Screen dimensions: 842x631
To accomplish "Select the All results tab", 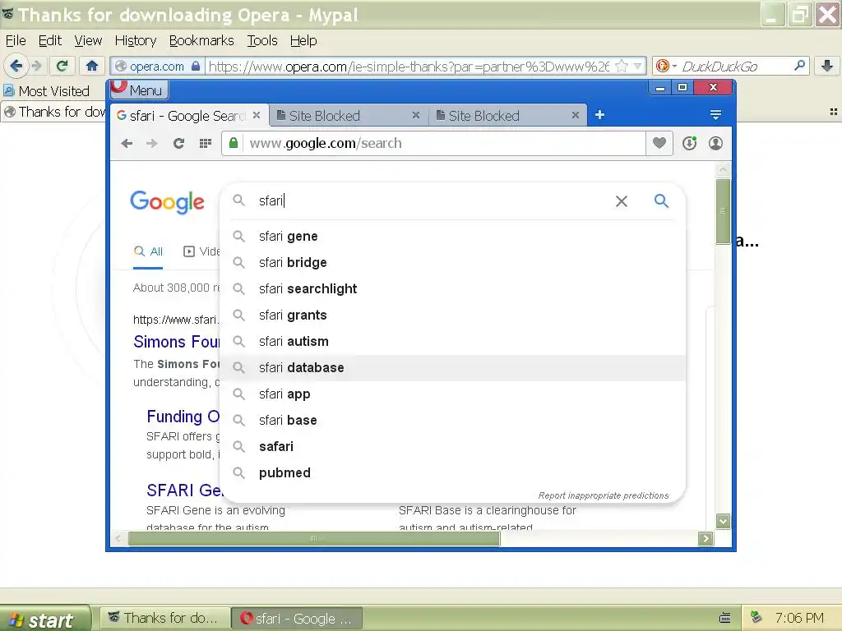I will 148,251.
